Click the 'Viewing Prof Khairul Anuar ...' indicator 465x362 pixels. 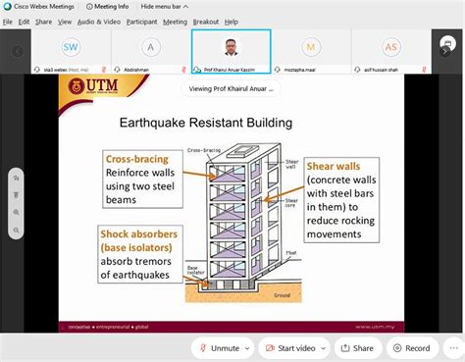[231, 88]
